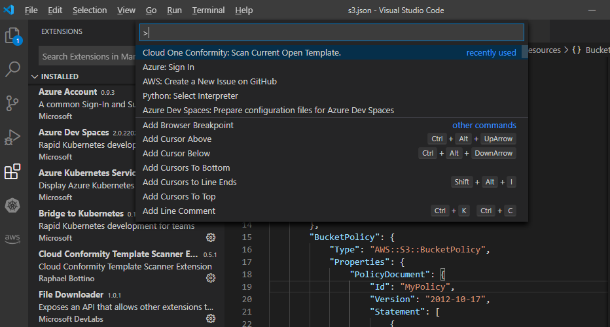This screenshot has height=327, width=610.
Task: Click the command palette input field
Action: pyautogui.click(x=332, y=33)
